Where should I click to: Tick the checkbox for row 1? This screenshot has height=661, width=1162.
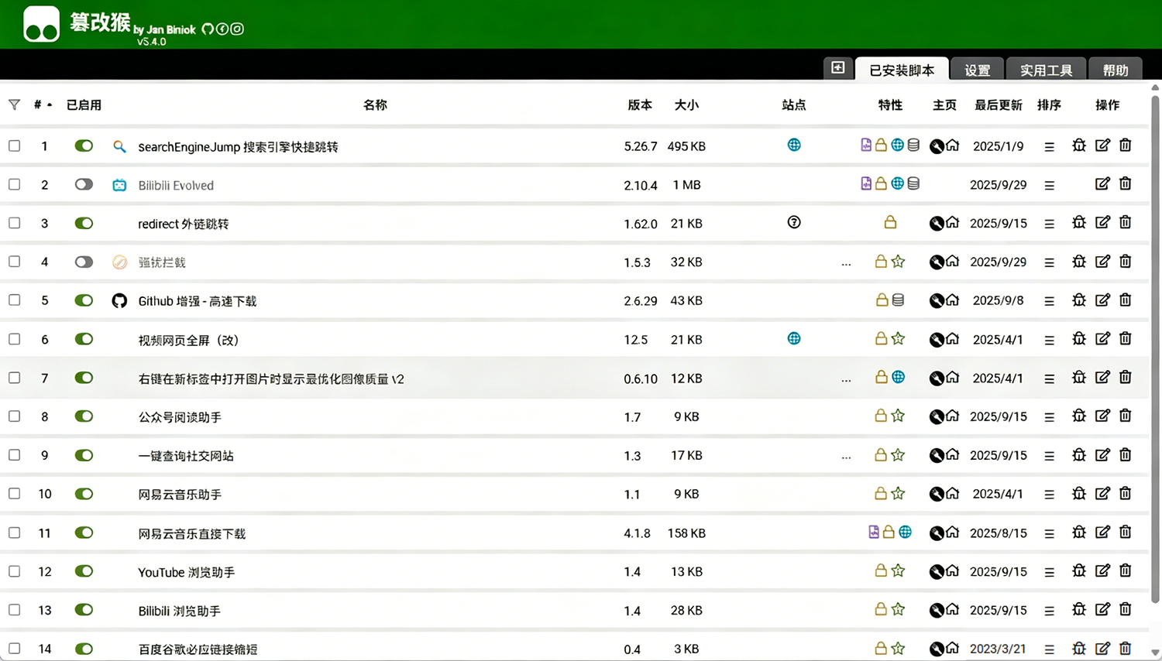tap(14, 146)
